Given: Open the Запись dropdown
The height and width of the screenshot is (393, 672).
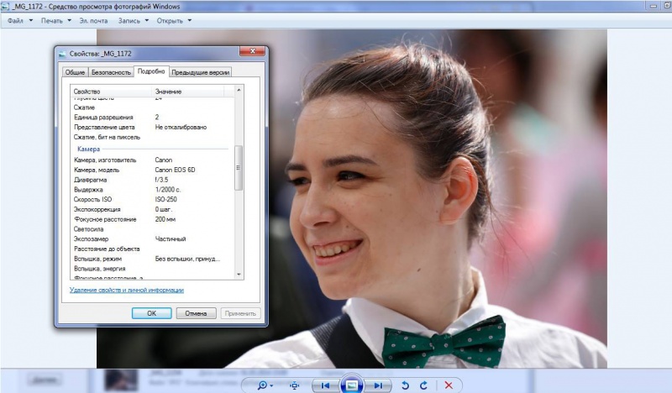Looking at the screenshot, I should 133,20.
